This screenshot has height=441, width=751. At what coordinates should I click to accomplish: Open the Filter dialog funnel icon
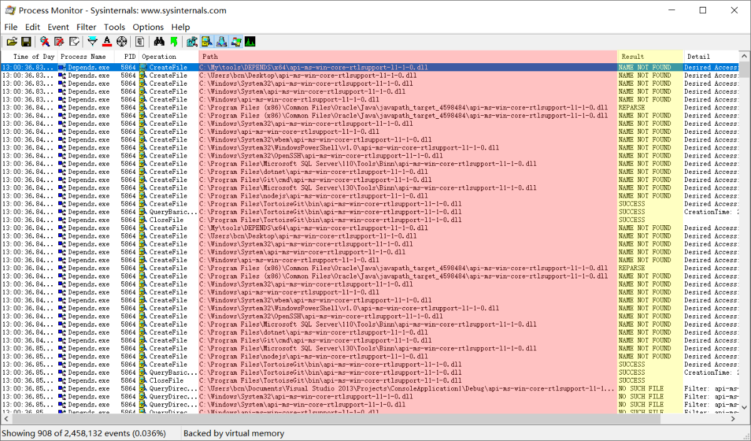pos(93,42)
